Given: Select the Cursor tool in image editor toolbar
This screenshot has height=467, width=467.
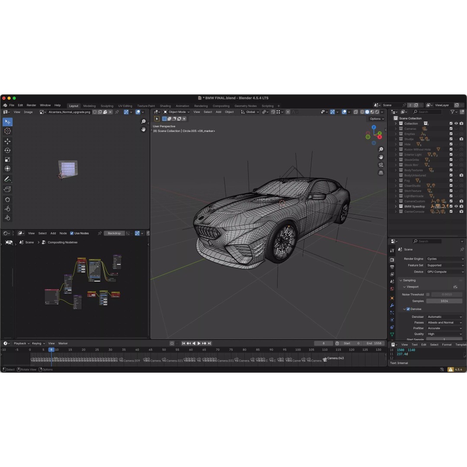Looking at the screenshot, I should [x=7, y=131].
